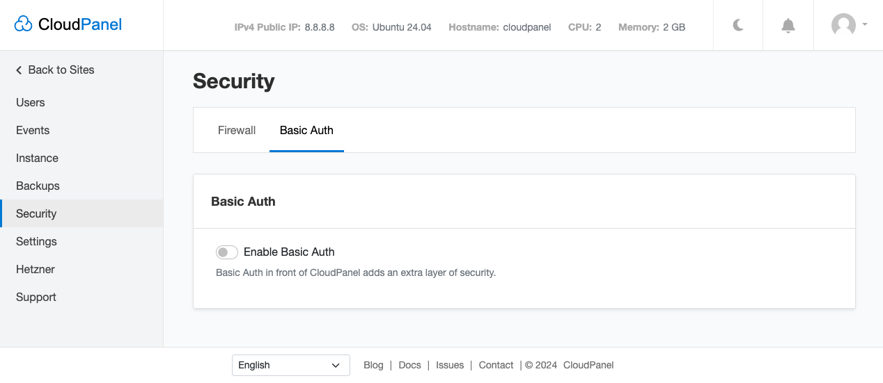883x383 pixels.
Task: Click the CloudPanel cloud logo icon
Action: (24, 25)
